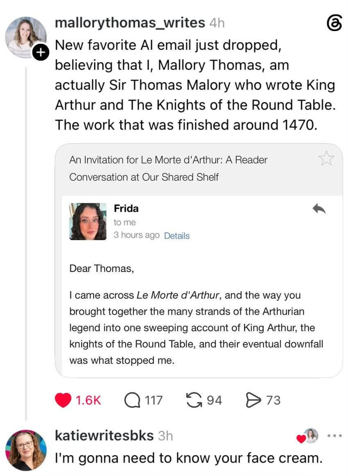Open katiewritesbks username link
348x476 pixels.
click(x=104, y=436)
